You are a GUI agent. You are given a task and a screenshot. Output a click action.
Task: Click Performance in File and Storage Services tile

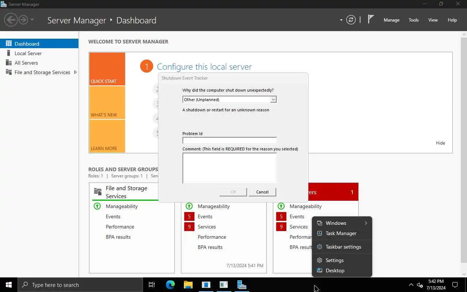[x=120, y=227]
